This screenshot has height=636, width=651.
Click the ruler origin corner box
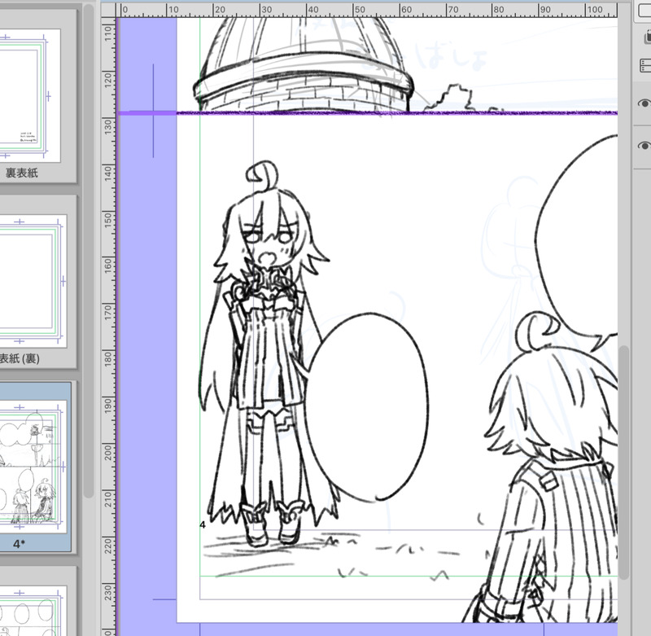[108, 11]
